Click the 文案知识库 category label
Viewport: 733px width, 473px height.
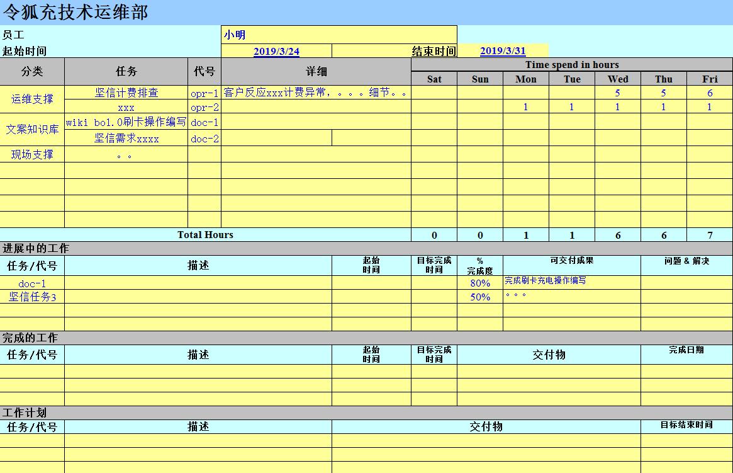coord(31,130)
